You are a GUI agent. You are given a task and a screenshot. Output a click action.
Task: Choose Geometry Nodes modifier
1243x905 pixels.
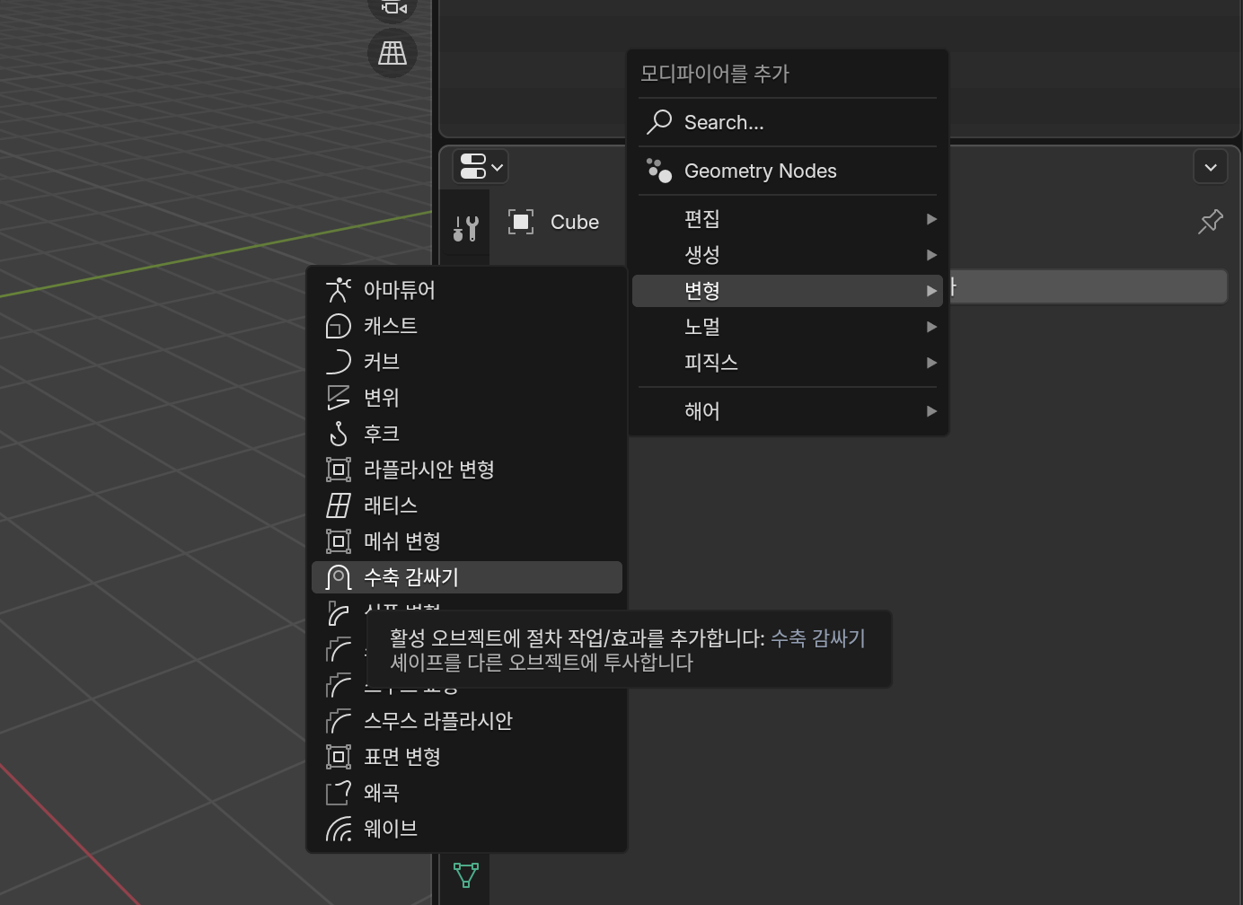[x=787, y=171]
